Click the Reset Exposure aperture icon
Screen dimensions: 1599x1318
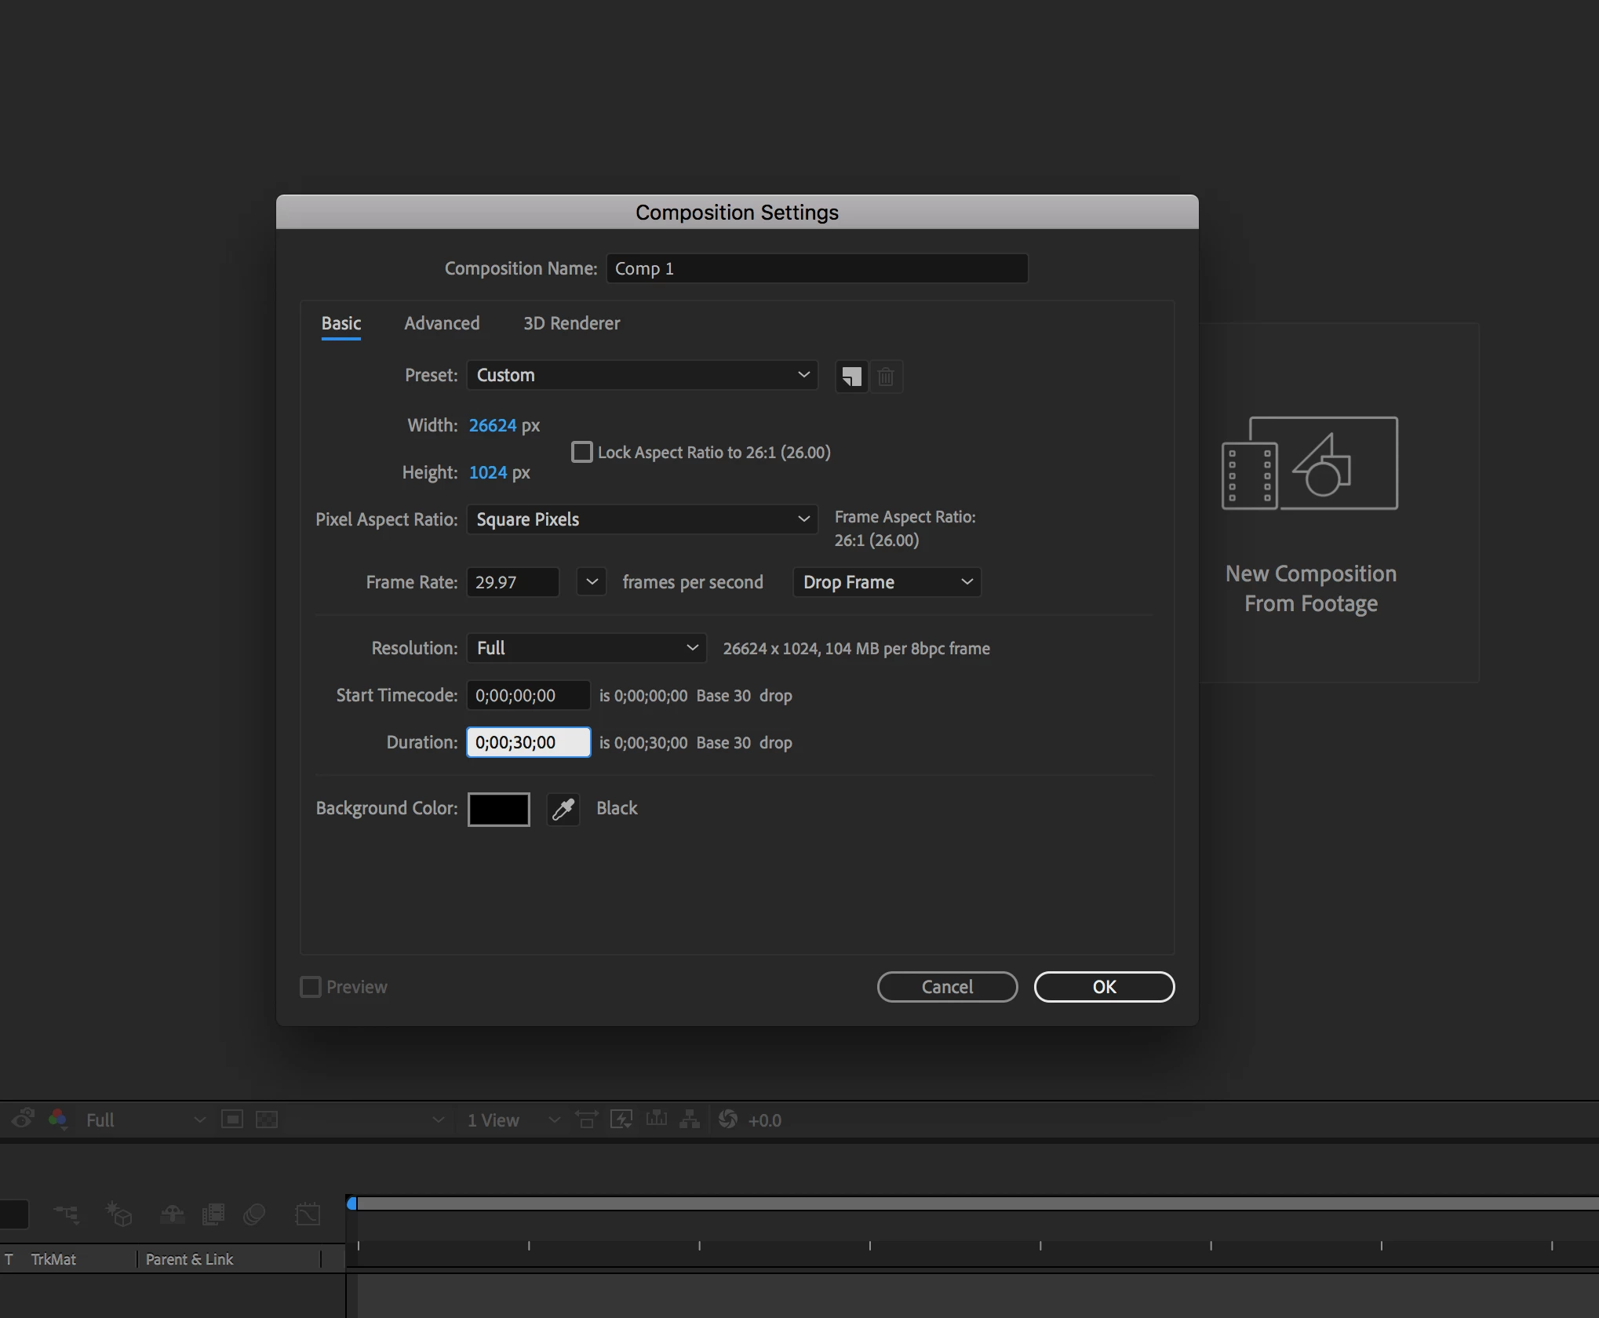728,1120
